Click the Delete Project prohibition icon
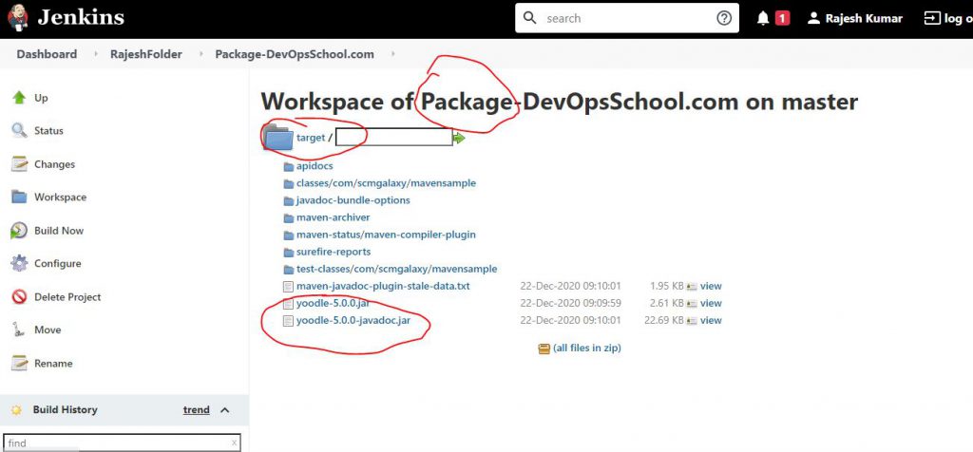The image size is (973, 452). coord(18,297)
